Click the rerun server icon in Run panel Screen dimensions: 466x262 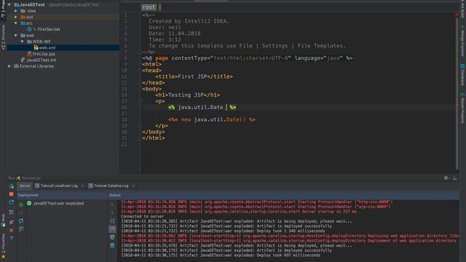point(12,186)
